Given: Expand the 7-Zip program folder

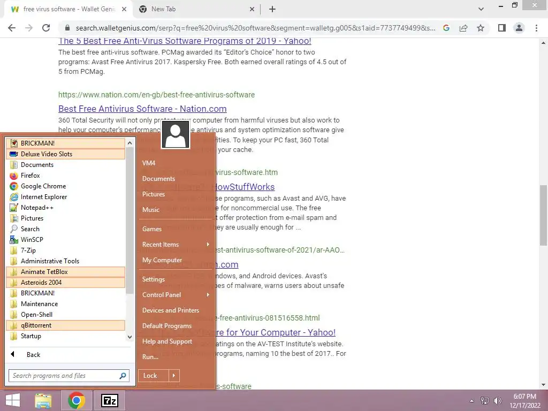Looking at the screenshot, I should (65, 250).
